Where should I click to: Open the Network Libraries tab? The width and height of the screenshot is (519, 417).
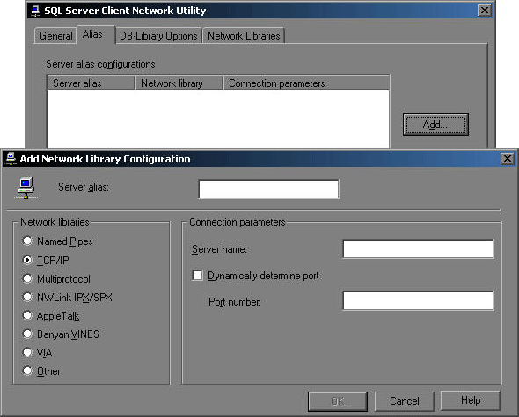(244, 35)
